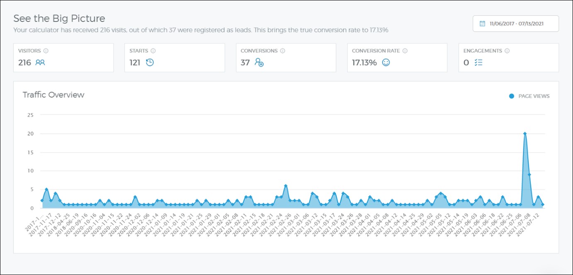Select the VISITORS stat card
Image resolution: width=573 pixels, height=275 pixels.
[x=63, y=58]
